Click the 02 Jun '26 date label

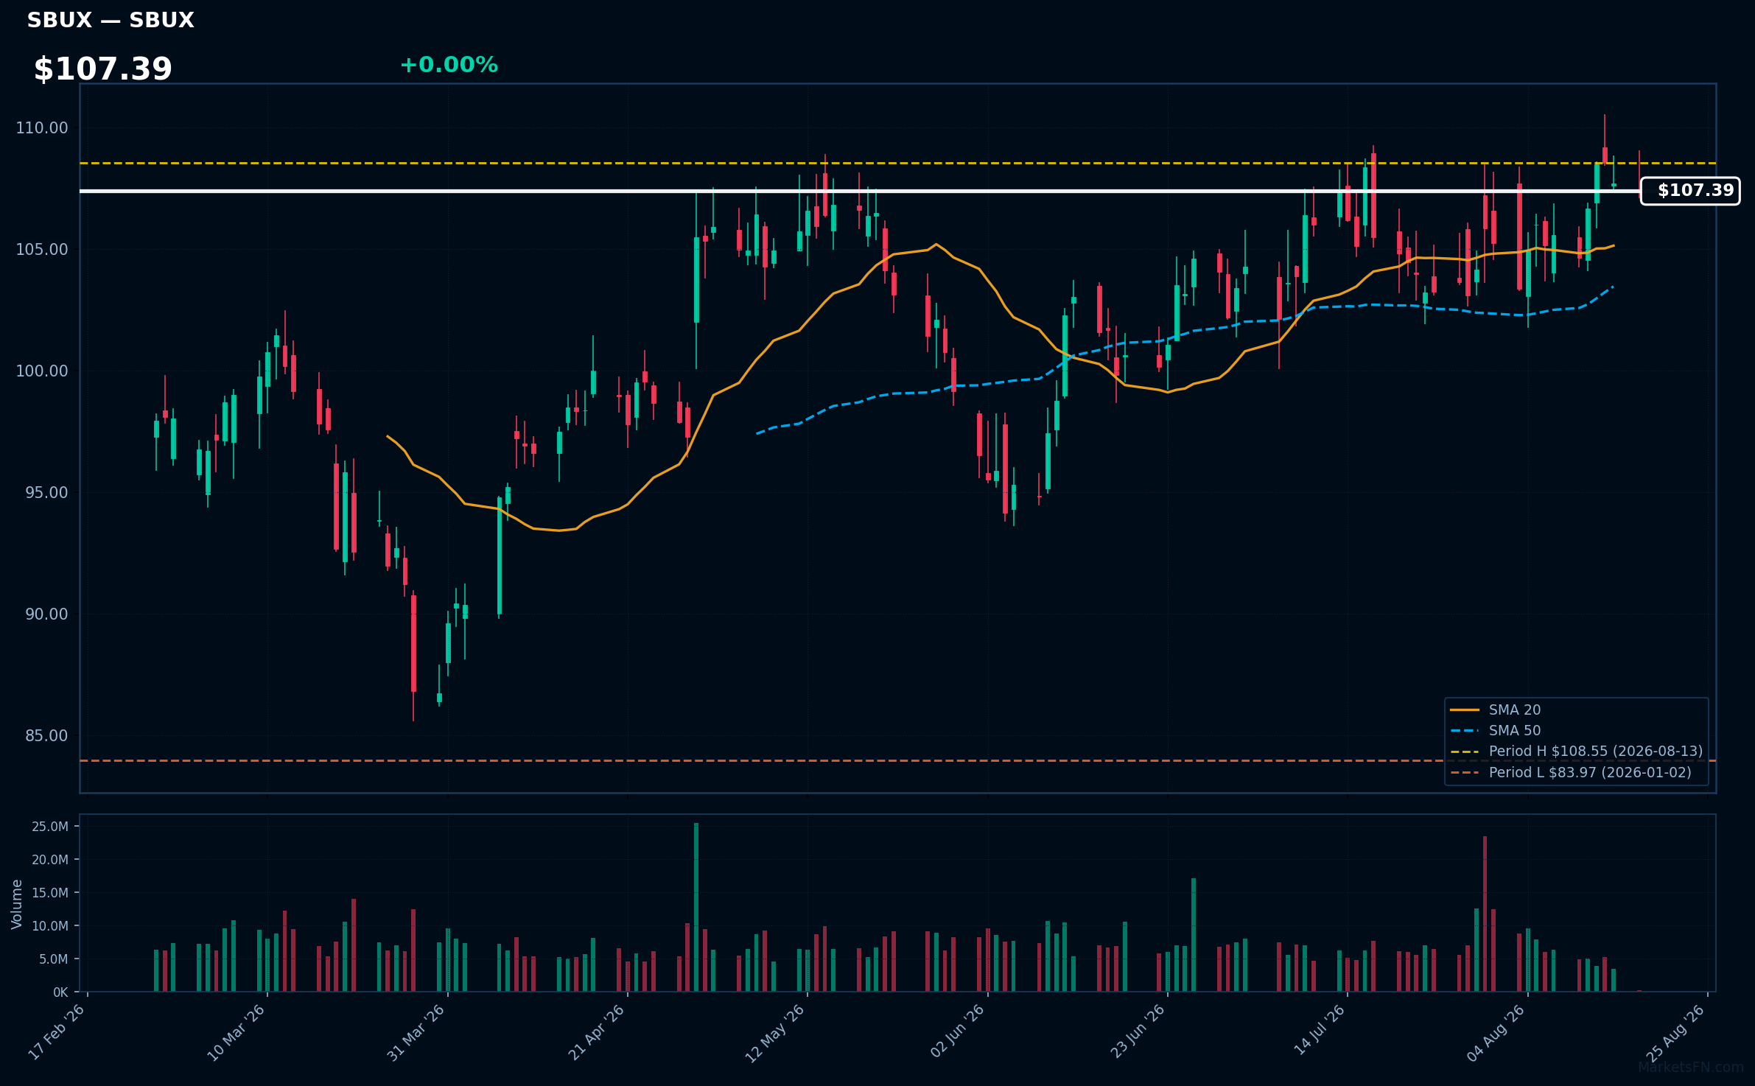pos(957,1032)
